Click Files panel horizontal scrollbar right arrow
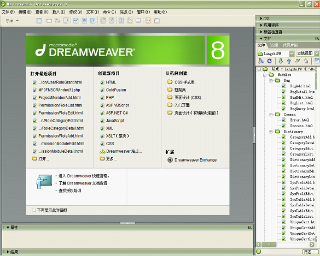The height and width of the screenshot is (256, 320). click(312, 245)
